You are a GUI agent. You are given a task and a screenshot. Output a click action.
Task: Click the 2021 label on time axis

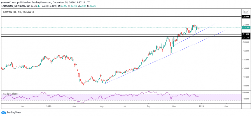(x=201, y=106)
